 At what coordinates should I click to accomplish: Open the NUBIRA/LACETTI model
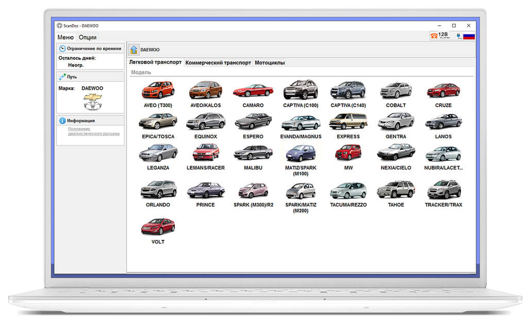[443, 157]
